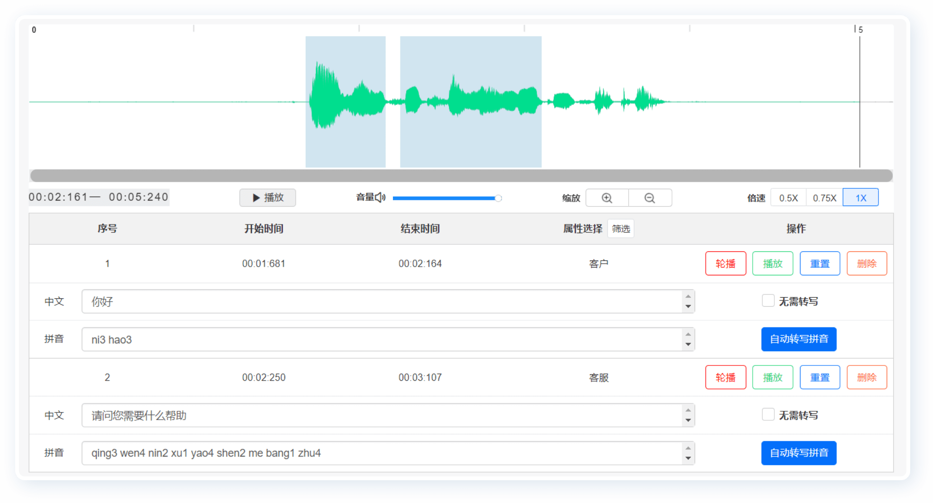
Task: Click the zoom in magnifier icon
Action: tap(607, 198)
